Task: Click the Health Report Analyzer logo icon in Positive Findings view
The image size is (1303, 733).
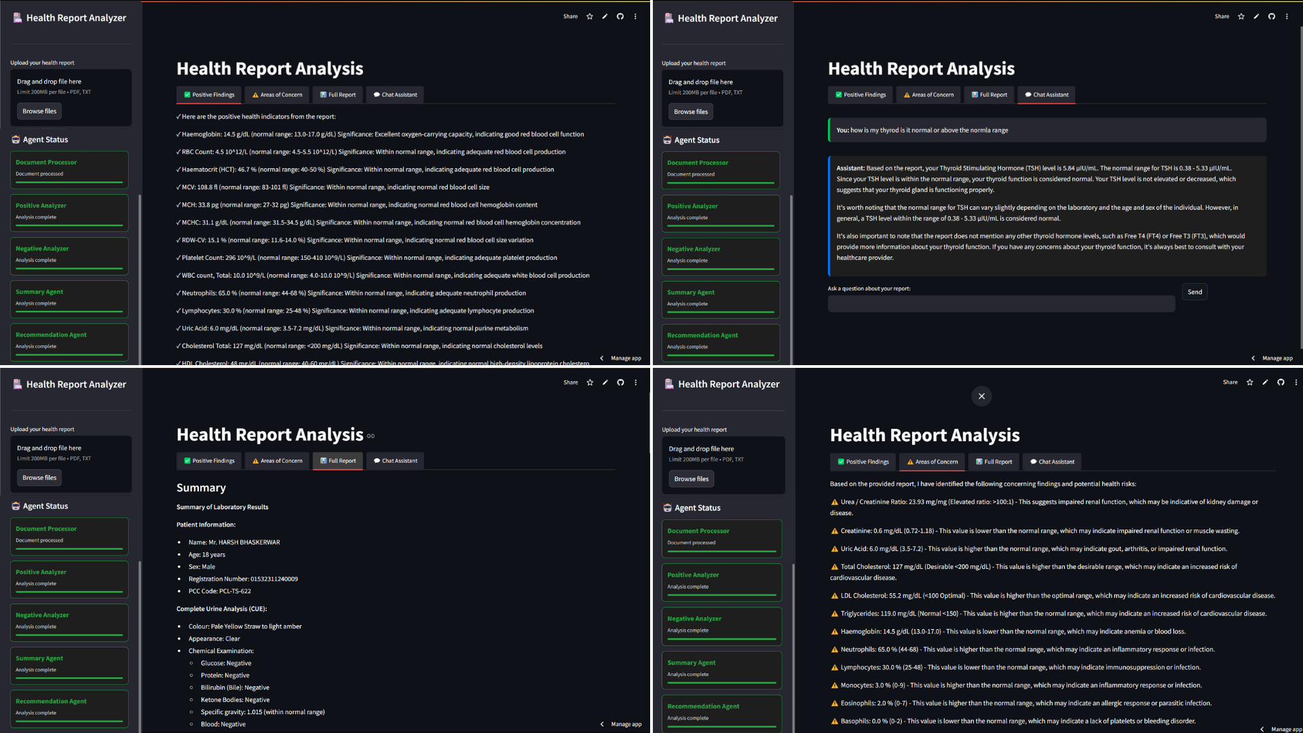Action: [x=18, y=18]
